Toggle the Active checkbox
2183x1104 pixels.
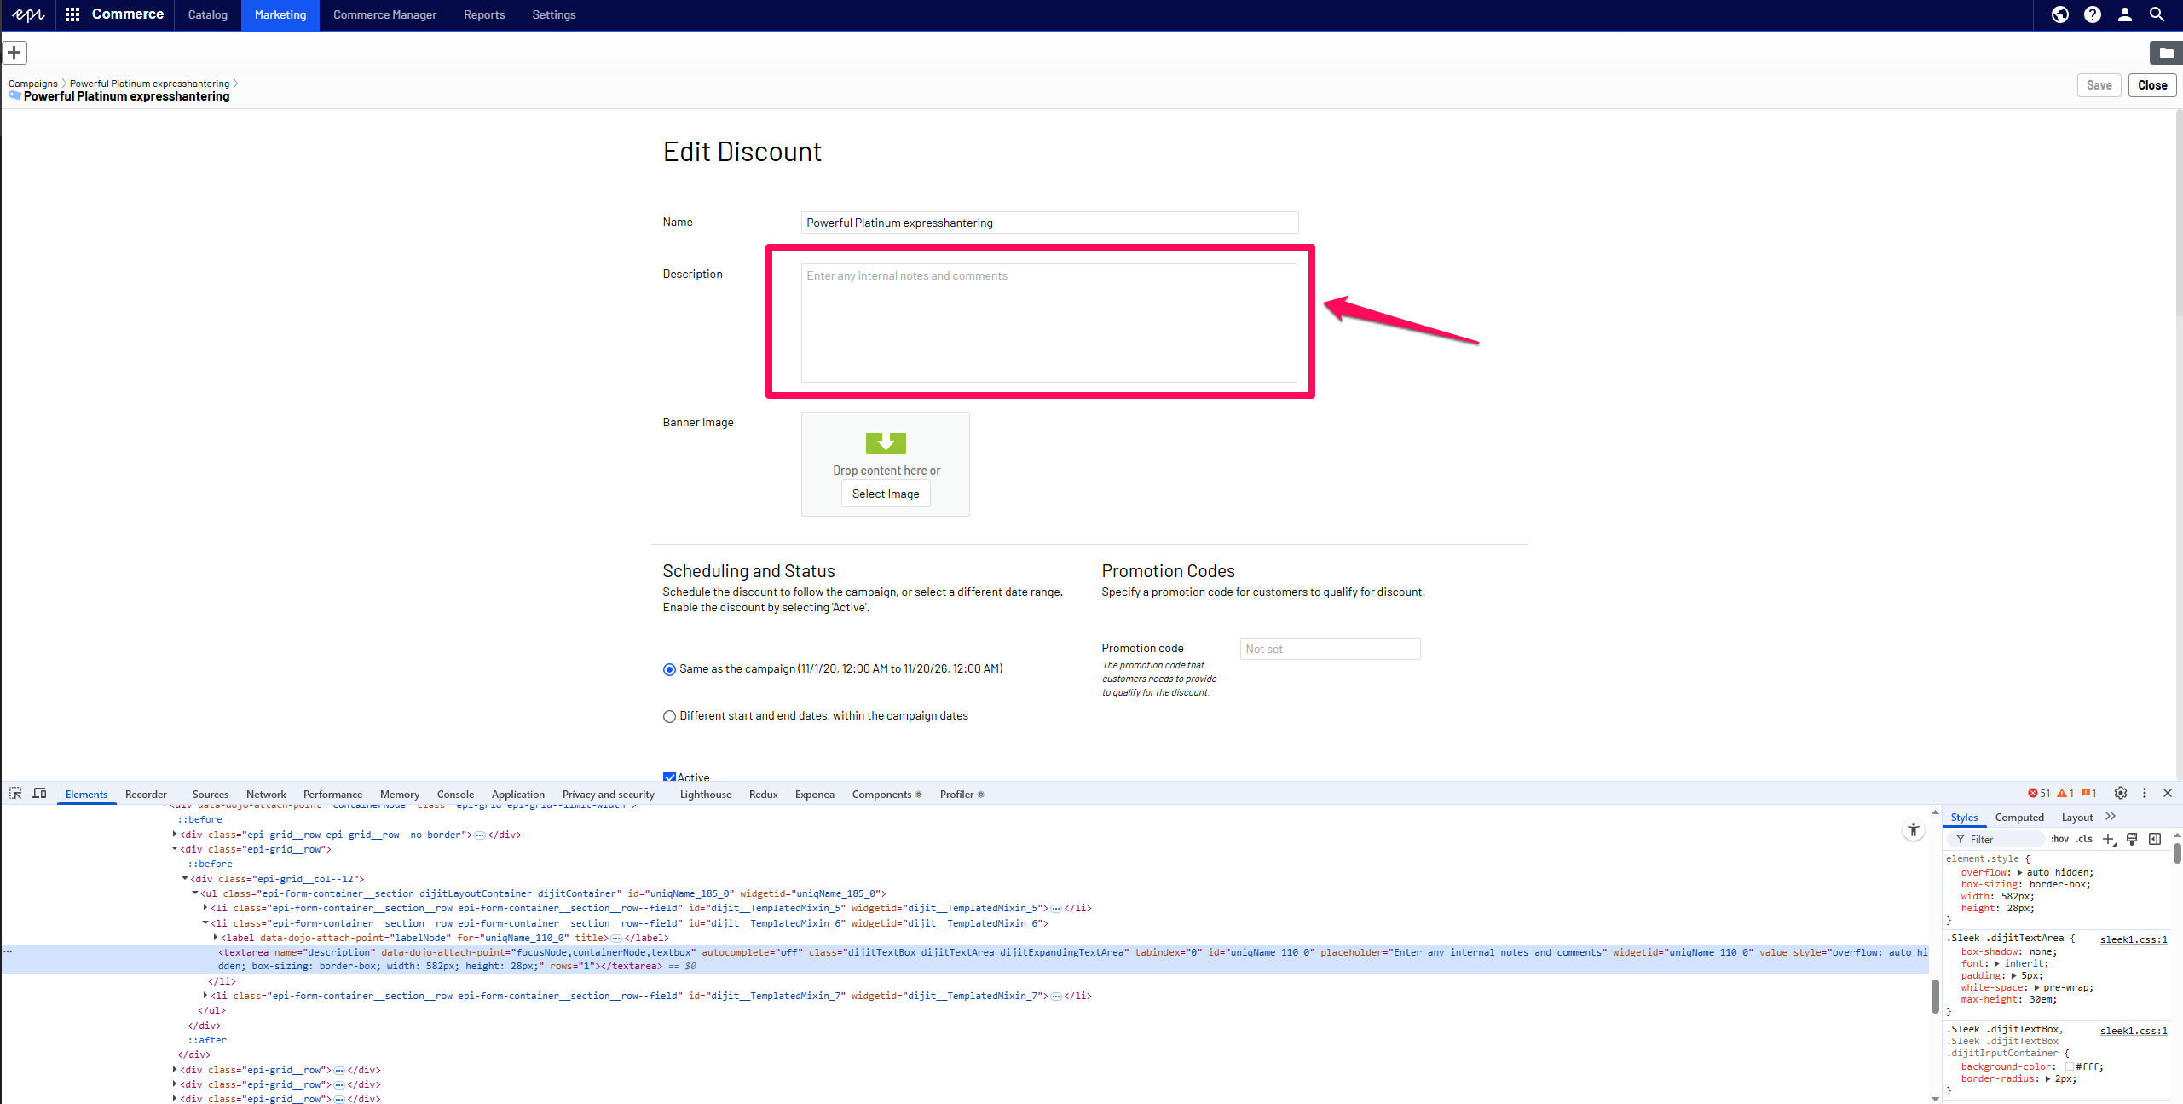point(669,777)
